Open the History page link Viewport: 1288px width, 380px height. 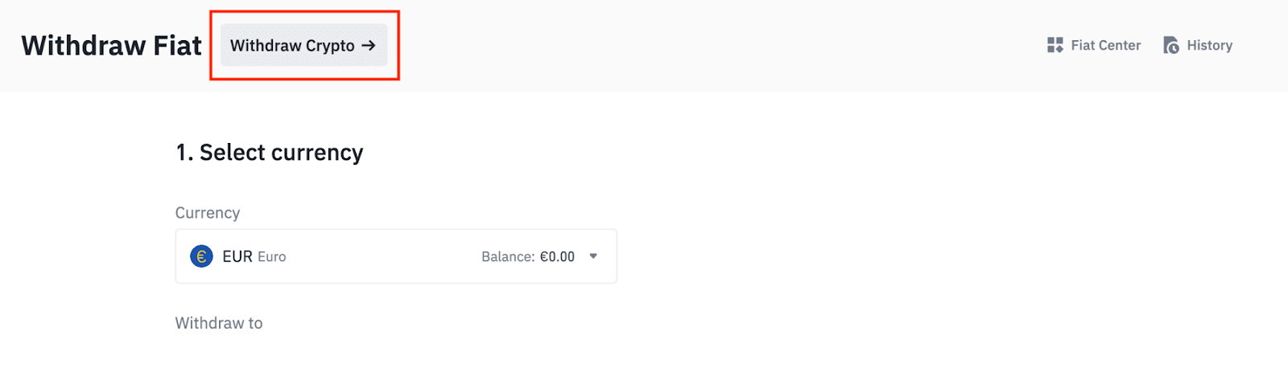(1208, 46)
